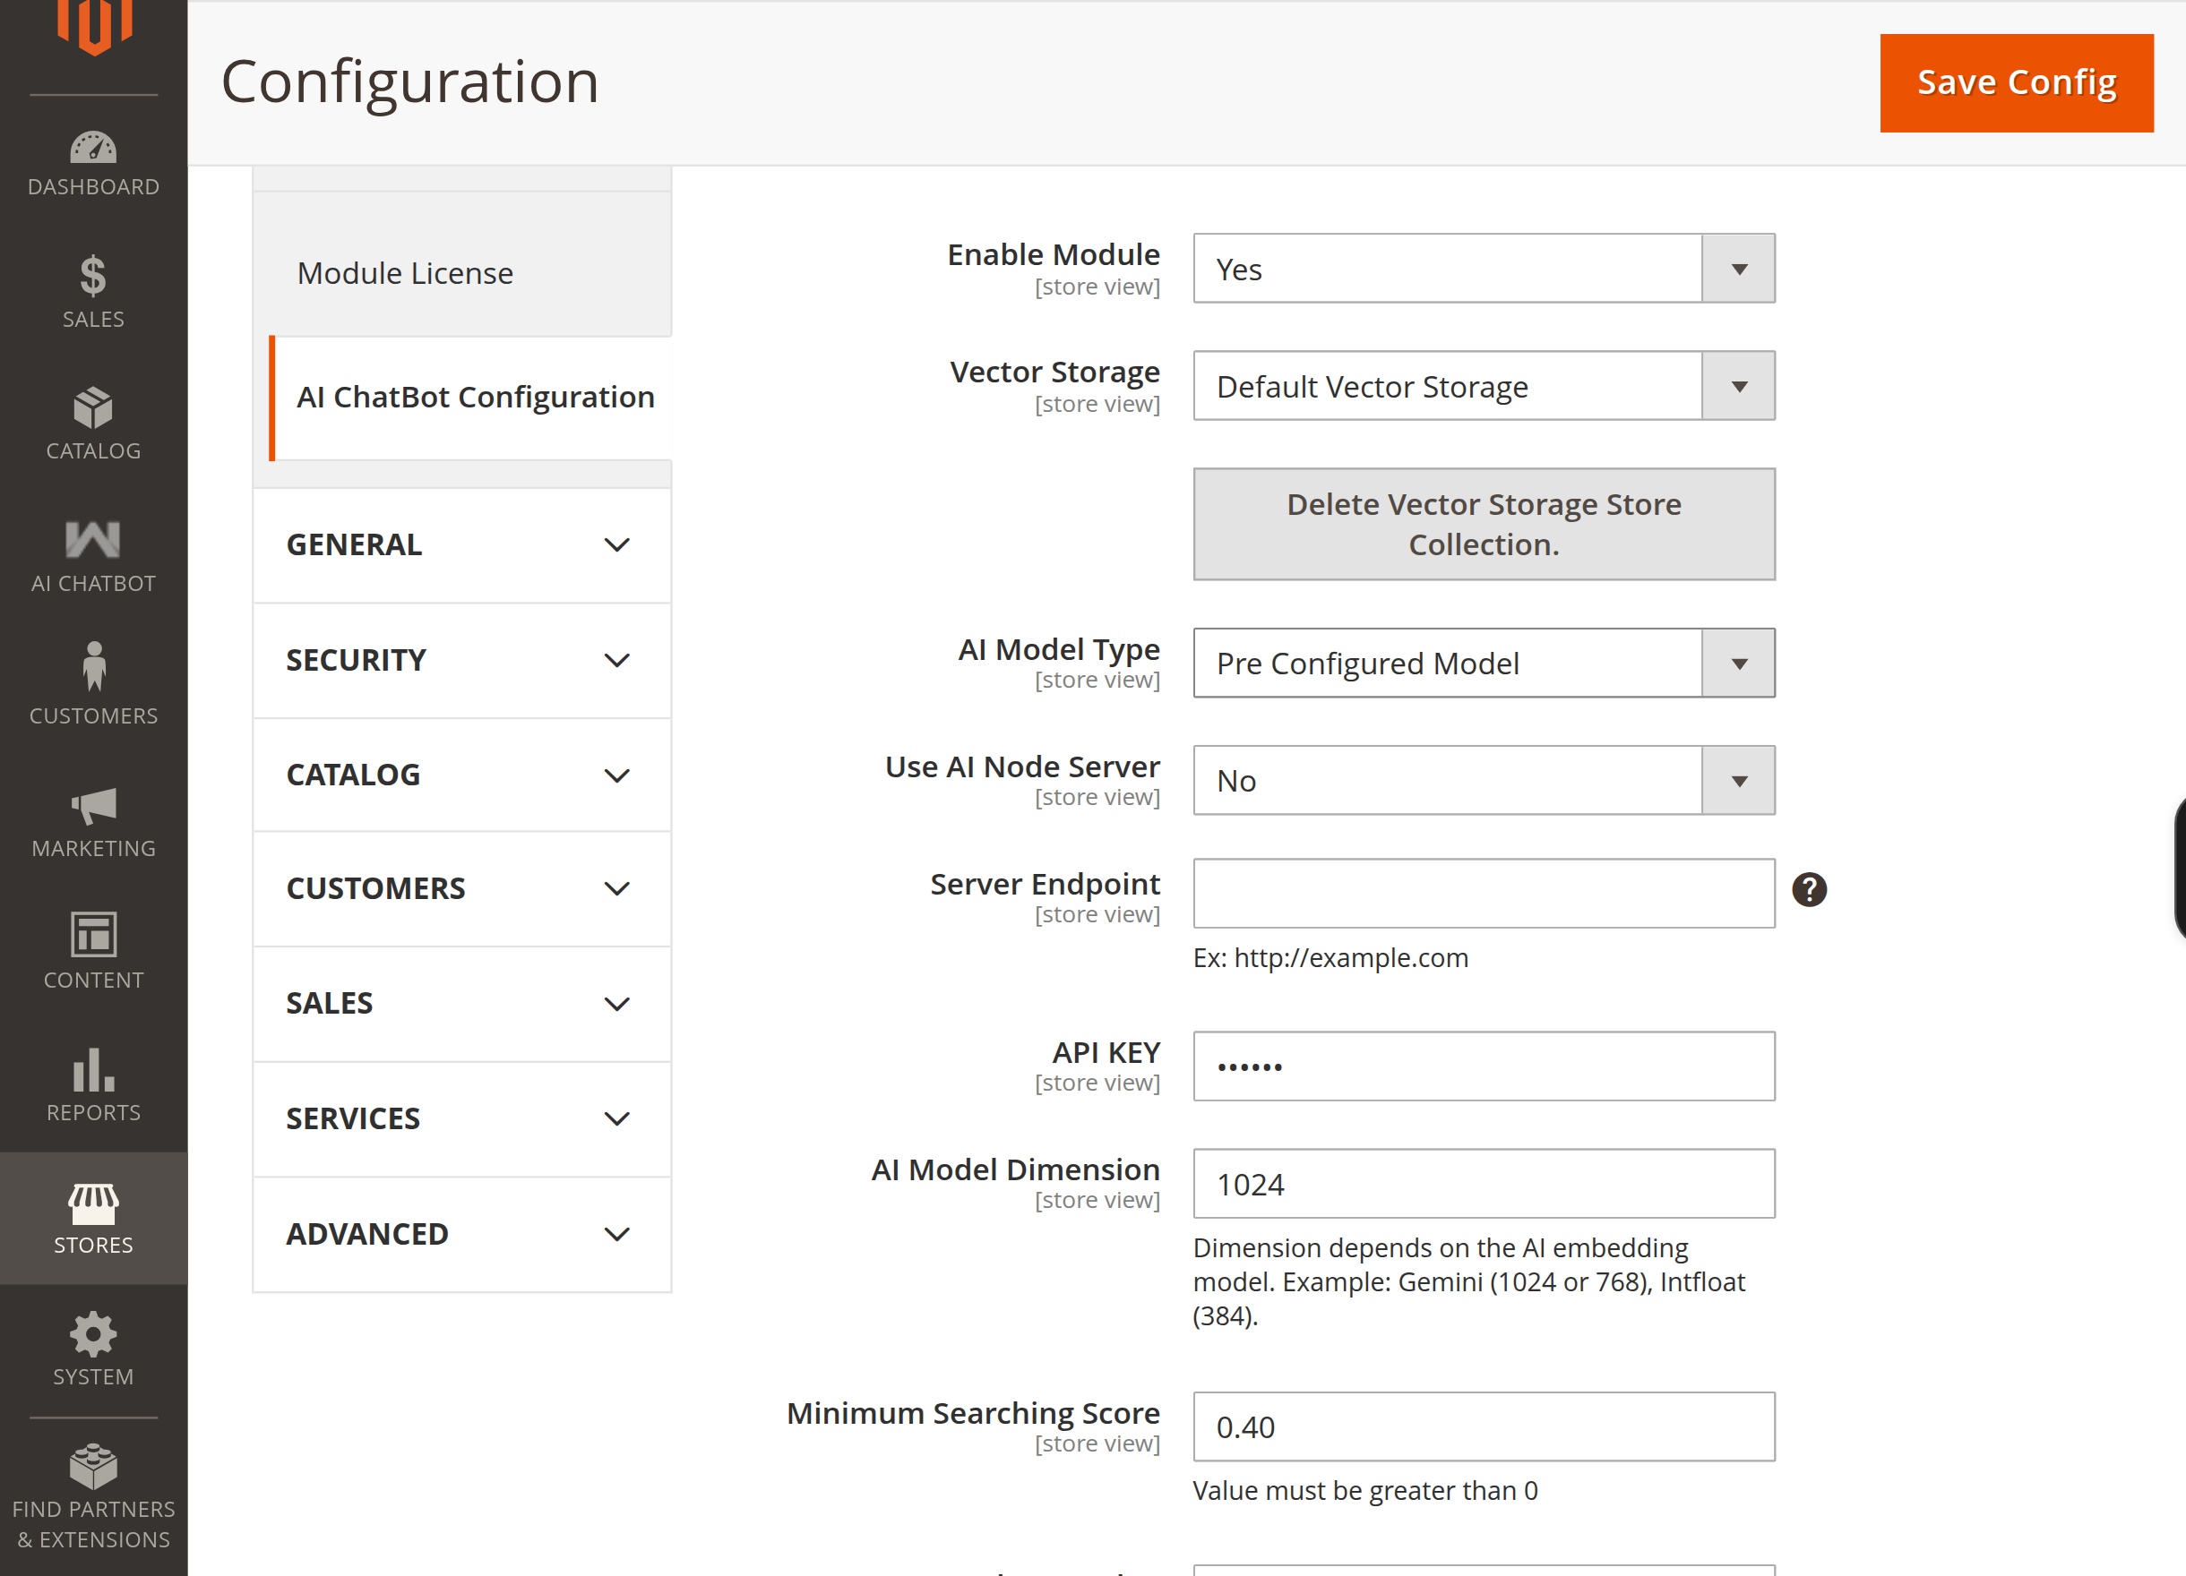Click the 'Ex: http://example.com' hint text
The height and width of the screenshot is (1576, 2186).
[x=1330, y=958]
